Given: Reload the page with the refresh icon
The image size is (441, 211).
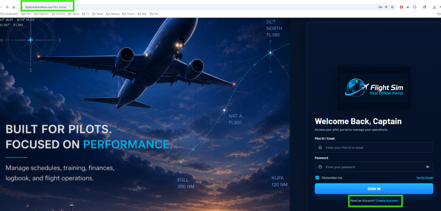Looking at the screenshot, I should 7,7.
